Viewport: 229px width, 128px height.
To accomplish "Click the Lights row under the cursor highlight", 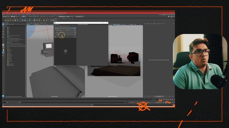I will point(65,34).
